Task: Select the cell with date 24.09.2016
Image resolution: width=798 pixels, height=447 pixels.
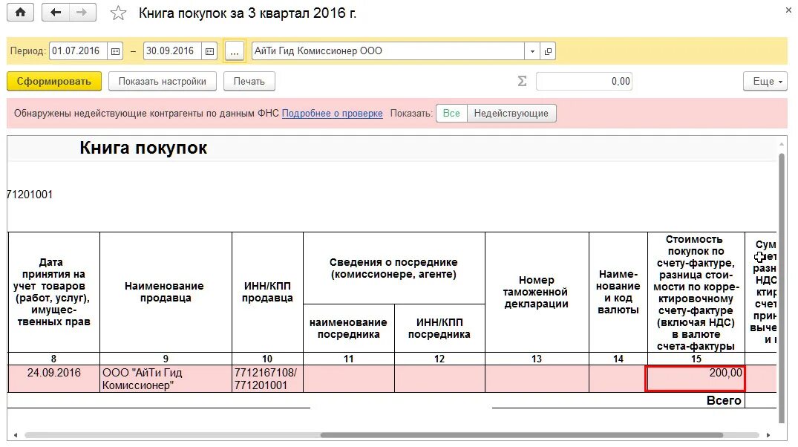Action: [54, 379]
